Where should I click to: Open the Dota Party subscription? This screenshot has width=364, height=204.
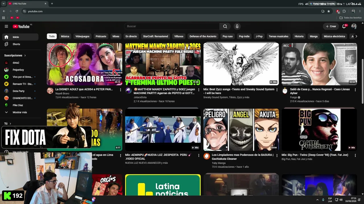pos(20,91)
